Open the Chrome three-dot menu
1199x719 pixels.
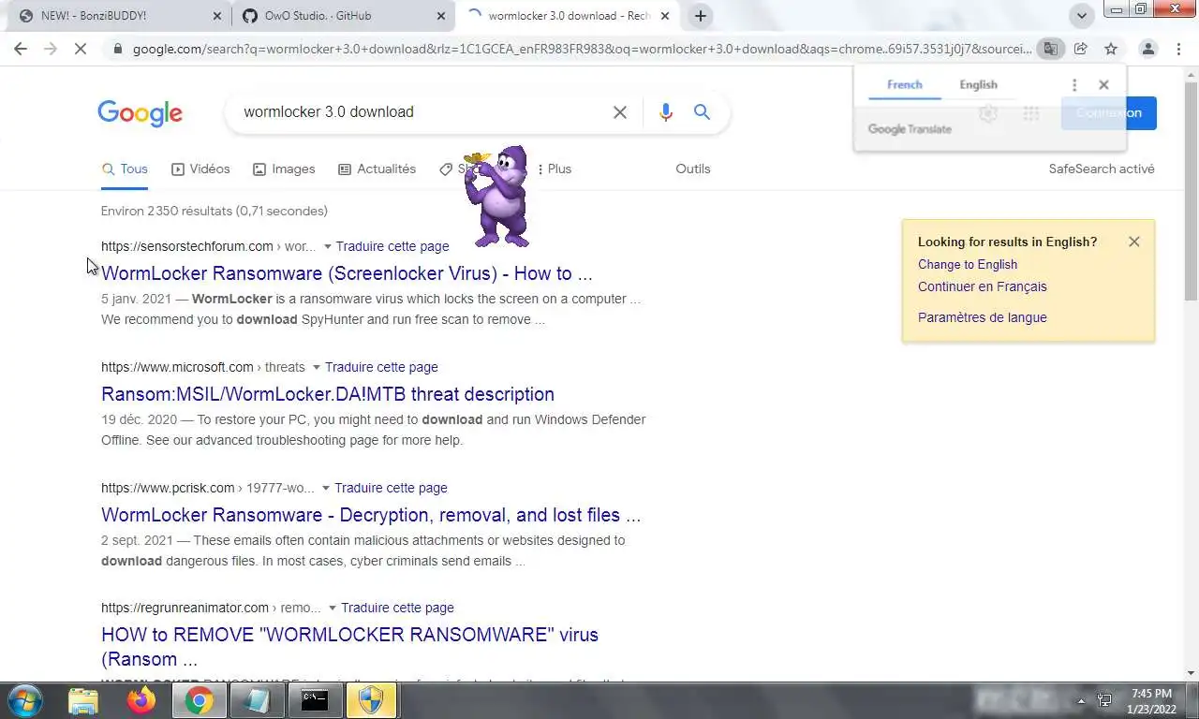1177,49
